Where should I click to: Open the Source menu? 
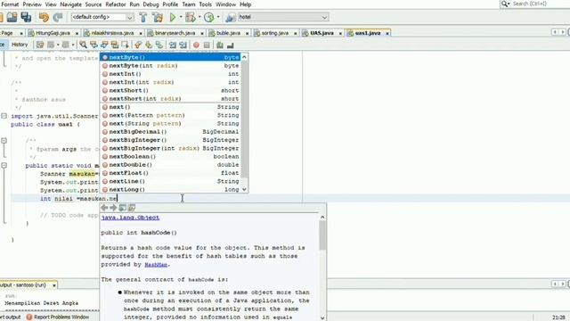(94, 4)
